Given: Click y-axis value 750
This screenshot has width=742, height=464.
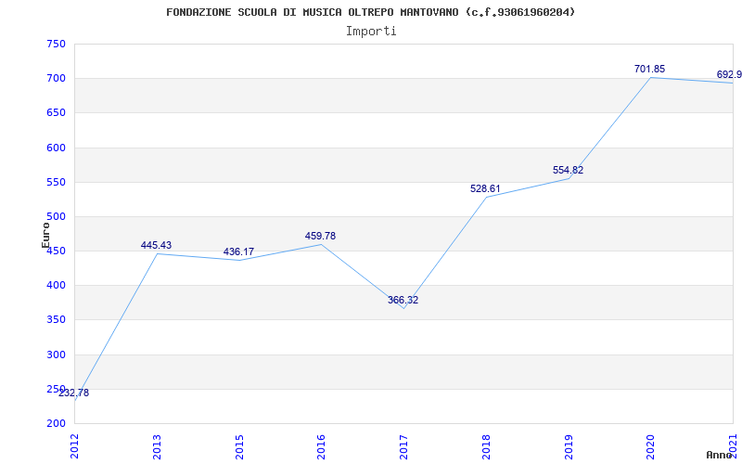Looking at the screenshot, I should tap(56, 44).
